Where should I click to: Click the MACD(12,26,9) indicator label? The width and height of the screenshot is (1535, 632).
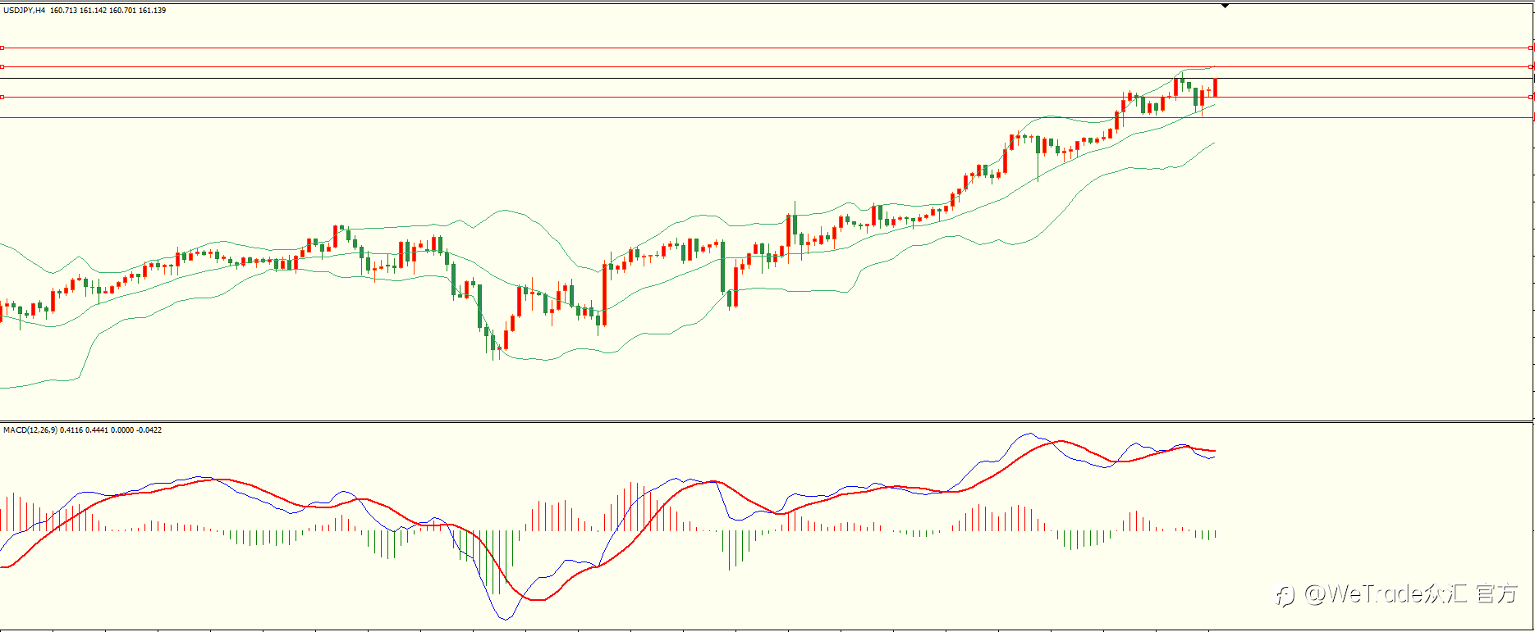tap(30, 430)
